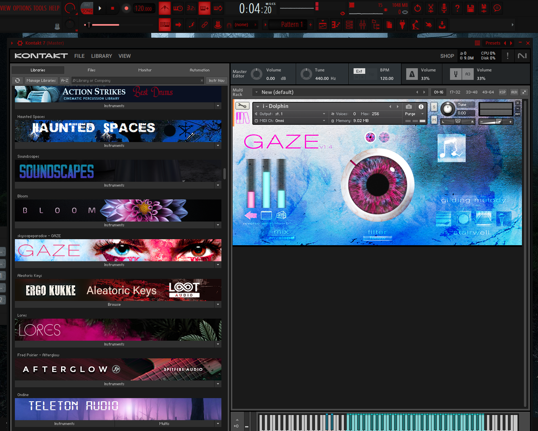Expand the dropdown arrow under Soundscapes library
538x431 pixels.
point(218,185)
